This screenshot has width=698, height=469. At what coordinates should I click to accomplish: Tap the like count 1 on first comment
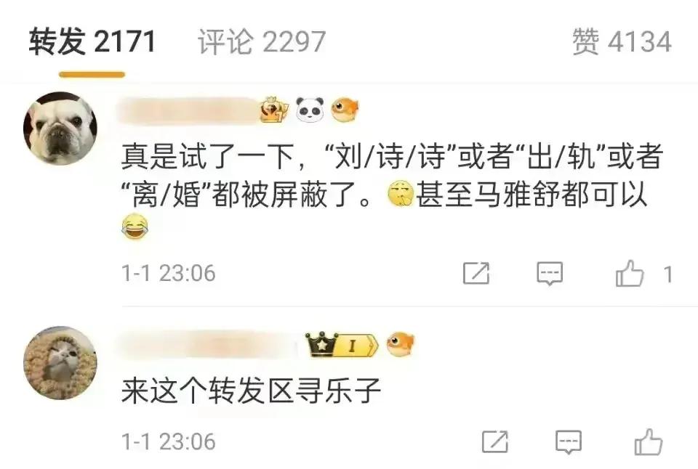(667, 274)
